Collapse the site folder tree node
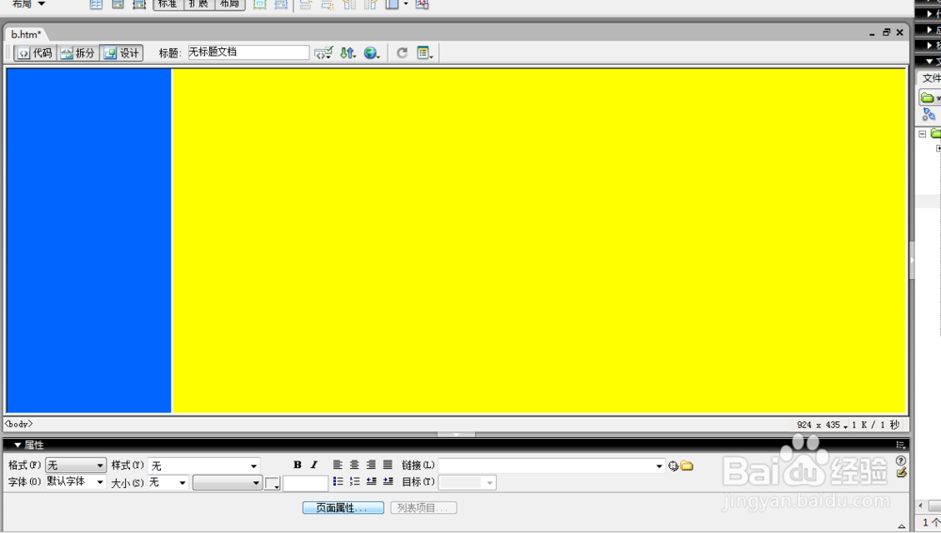Screen dimensions: 941x533 tap(922, 133)
